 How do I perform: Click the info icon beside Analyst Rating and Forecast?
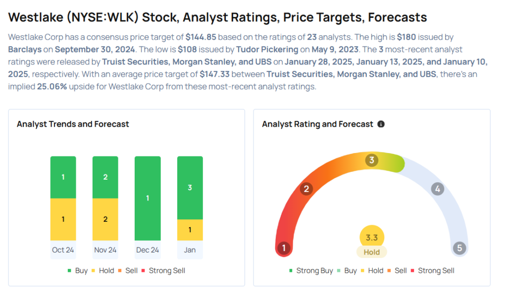click(x=381, y=124)
